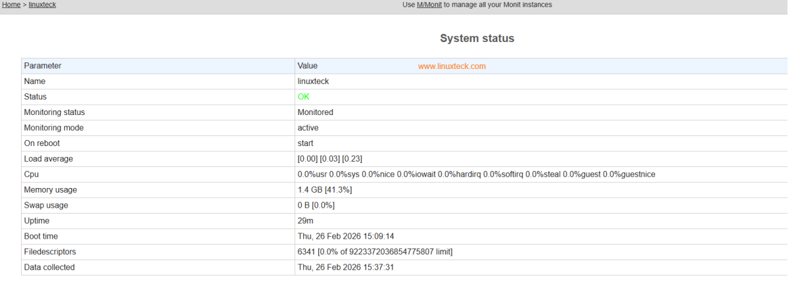Select the Cpu usage percentages value
789x282 pixels.
[x=477, y=174]
